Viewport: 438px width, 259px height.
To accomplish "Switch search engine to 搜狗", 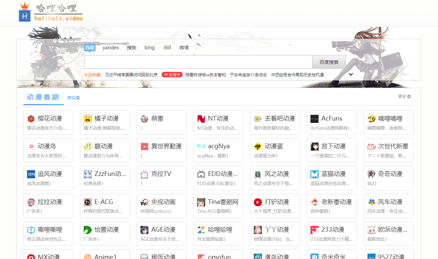I will click(132, 48).
